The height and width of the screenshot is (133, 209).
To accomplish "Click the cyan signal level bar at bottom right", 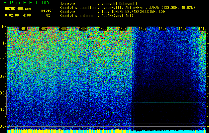I will click(168, 132).
